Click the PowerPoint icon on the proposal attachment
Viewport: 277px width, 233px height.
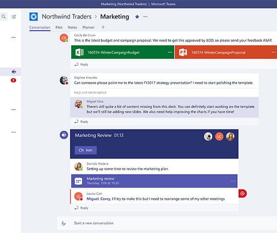pyautogui.click(x=183, y=52)
